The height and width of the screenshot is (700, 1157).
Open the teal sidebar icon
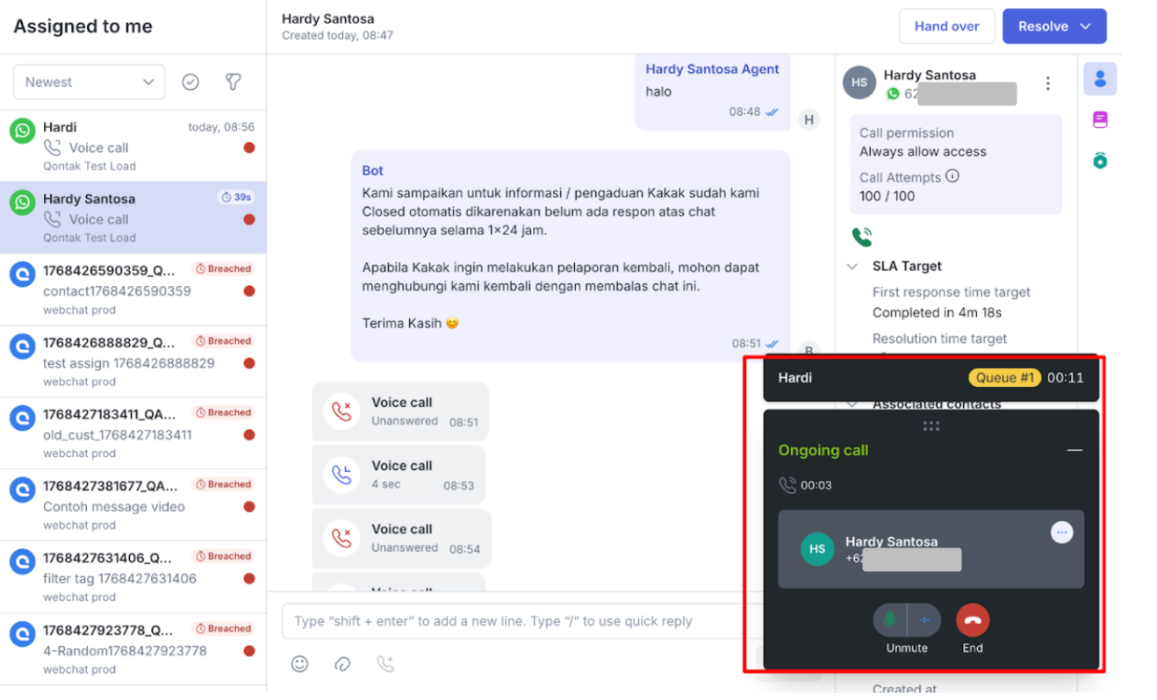[1100, 160]
